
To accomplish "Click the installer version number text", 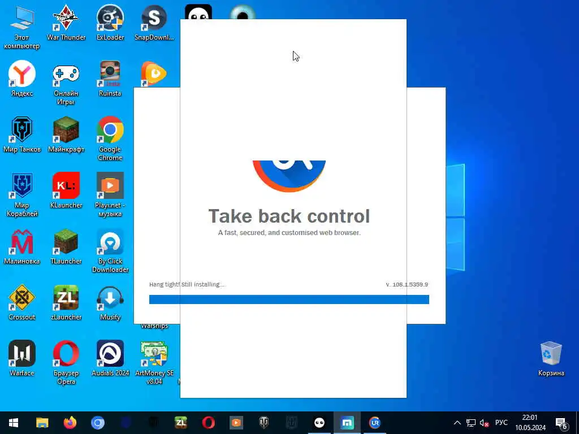I will (x=407, y=285).
